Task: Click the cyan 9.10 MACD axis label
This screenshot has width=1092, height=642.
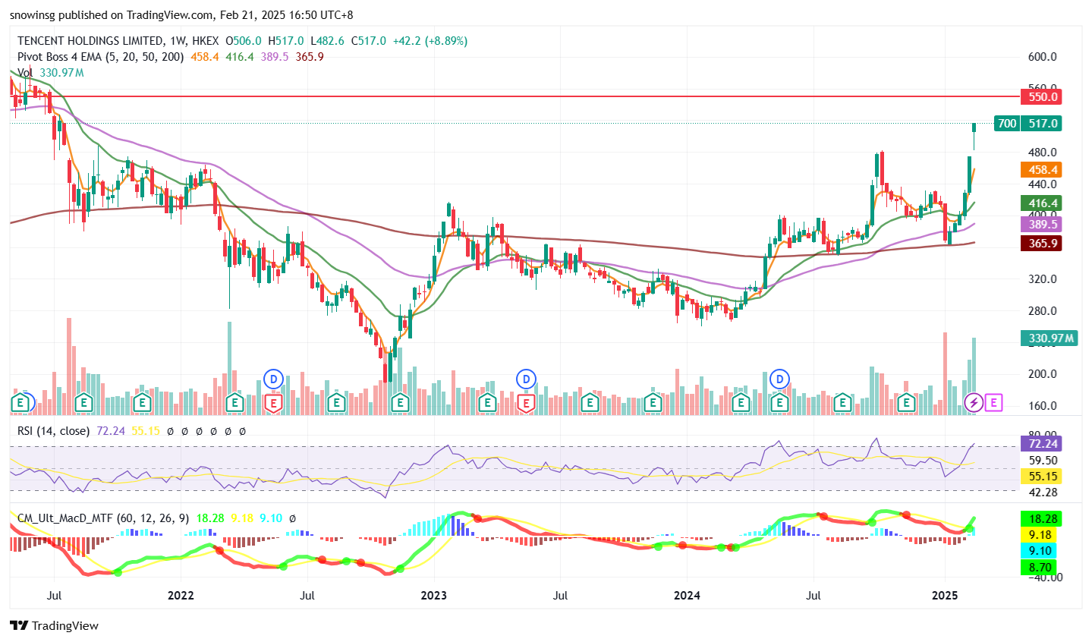Action: 1039,551
